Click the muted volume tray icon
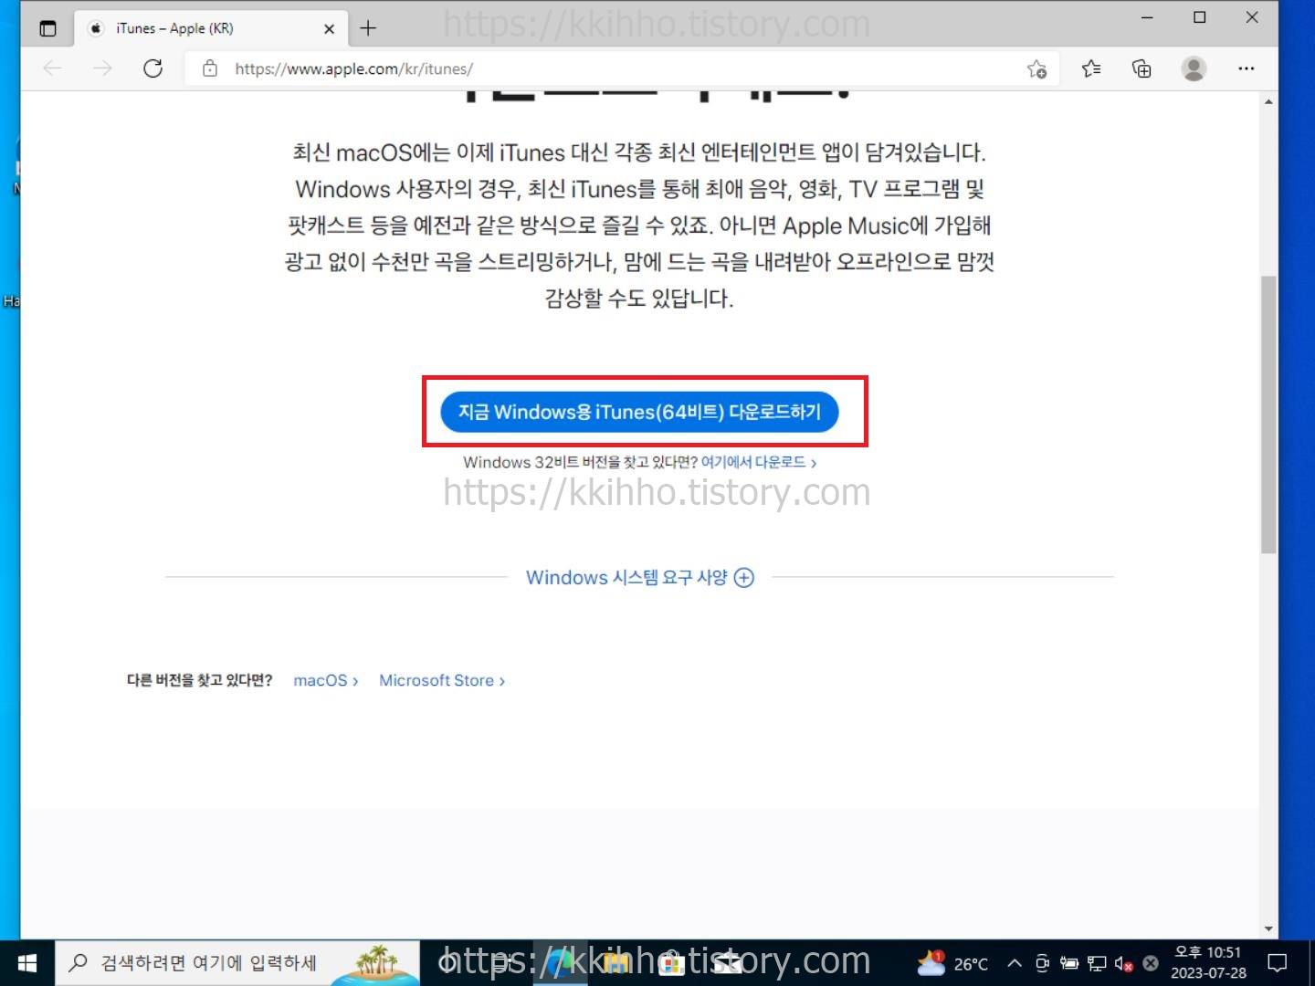Viewport: 1315px width, 986px height. pos(1124,963)
